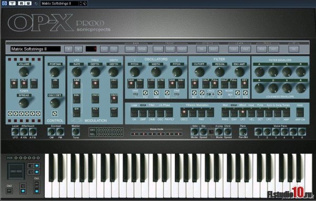Screen dimensions: 316x201
Task: Enable the RING modulation switch
Action: pyautogui.click(x=225, y=113)
